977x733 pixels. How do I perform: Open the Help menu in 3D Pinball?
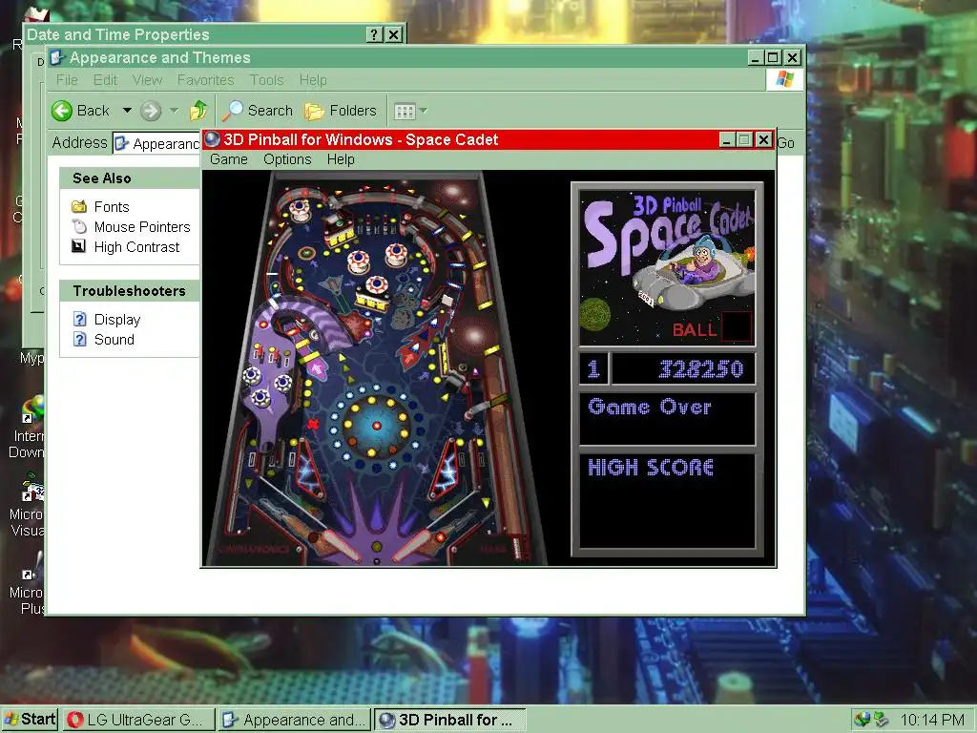(341, 159)
